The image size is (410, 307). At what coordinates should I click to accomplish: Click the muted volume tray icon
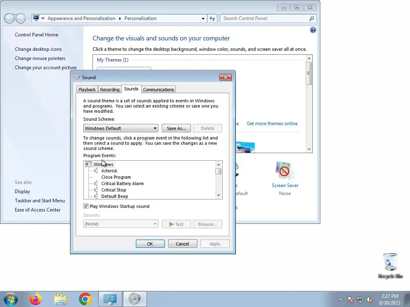coord(370,300)
